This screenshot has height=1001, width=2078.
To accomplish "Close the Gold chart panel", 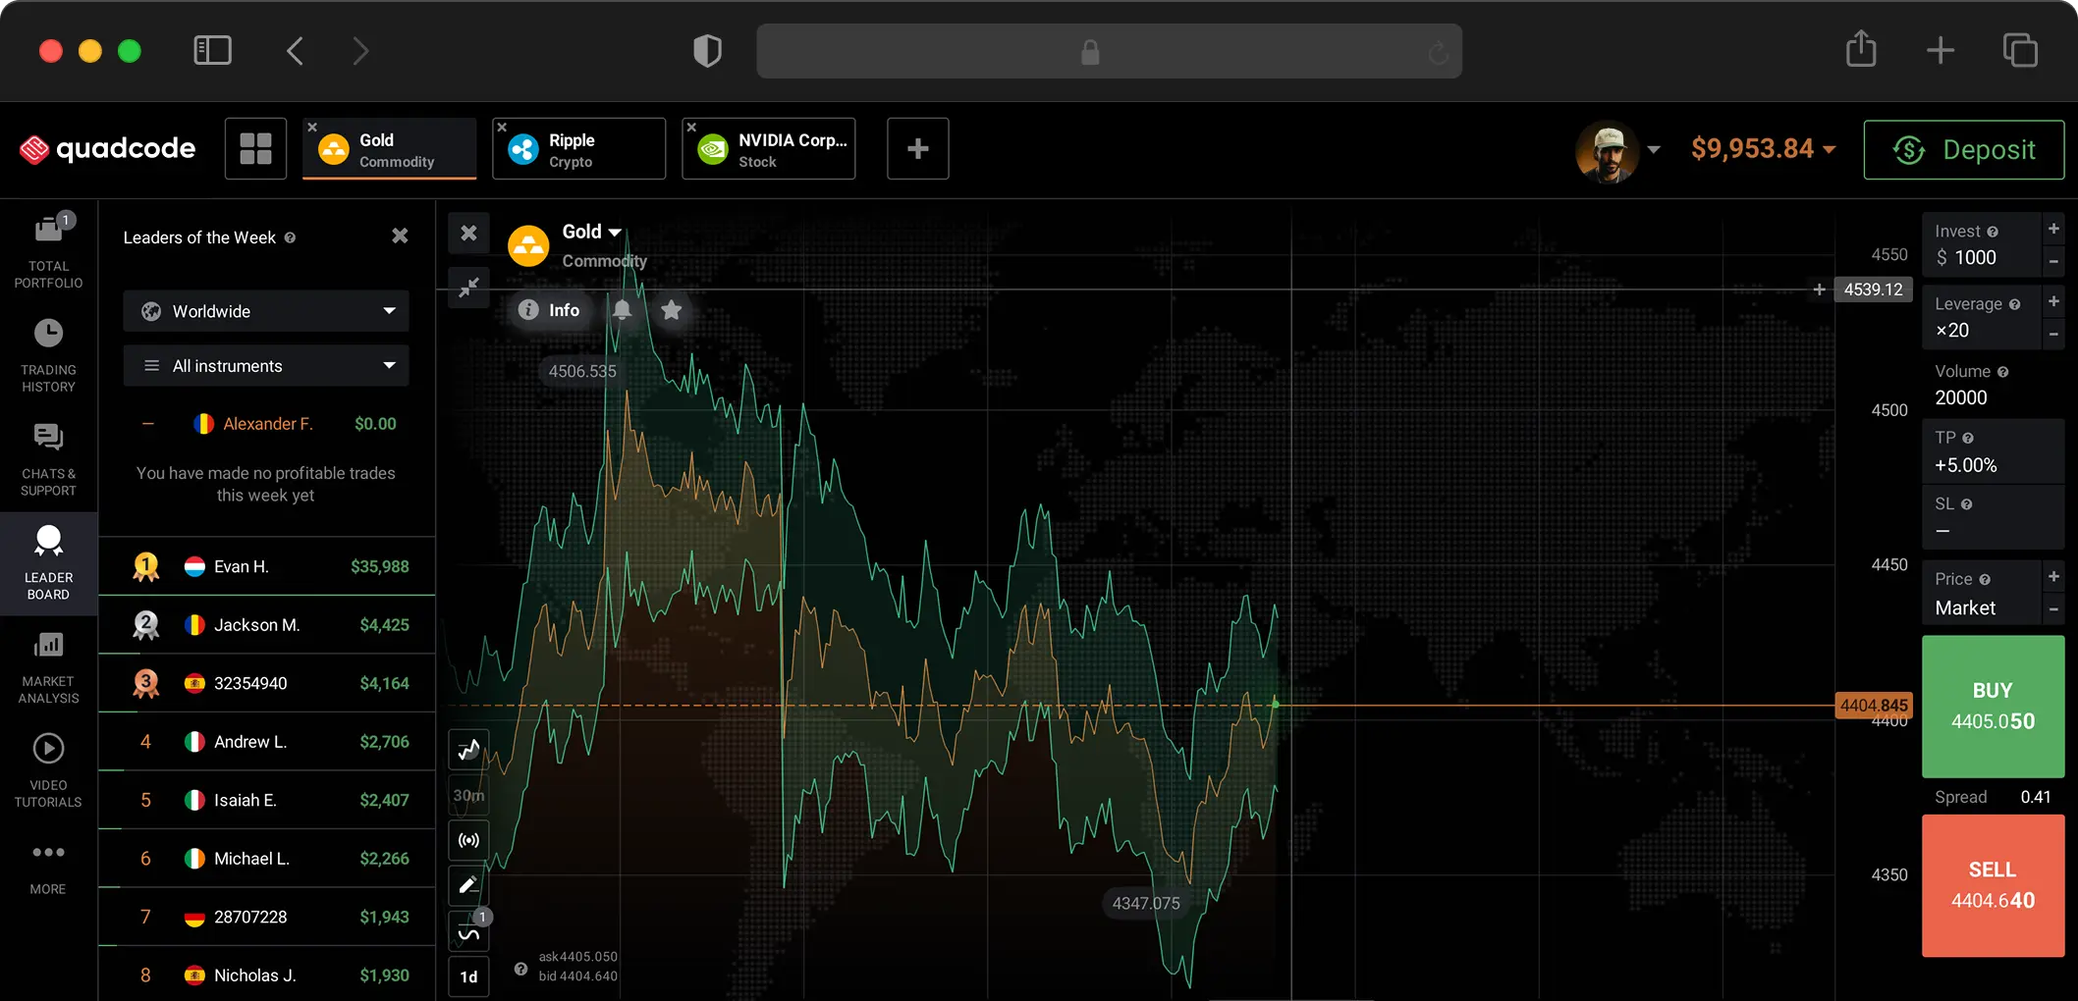I will click(x=469, y=233).
